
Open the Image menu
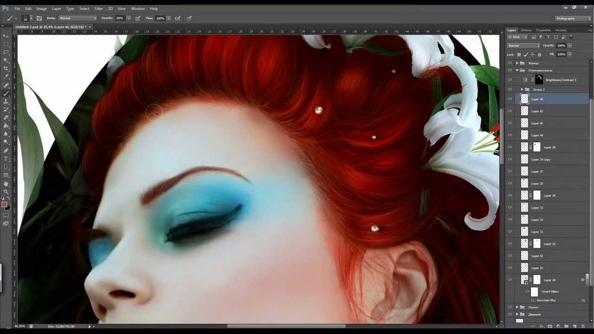pos(42,8)
